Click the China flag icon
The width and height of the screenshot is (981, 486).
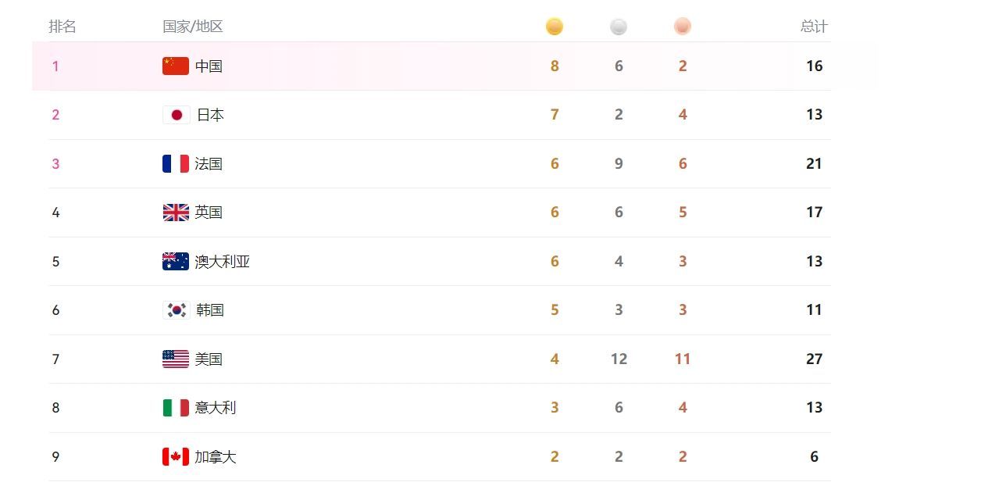coord(176,66)
